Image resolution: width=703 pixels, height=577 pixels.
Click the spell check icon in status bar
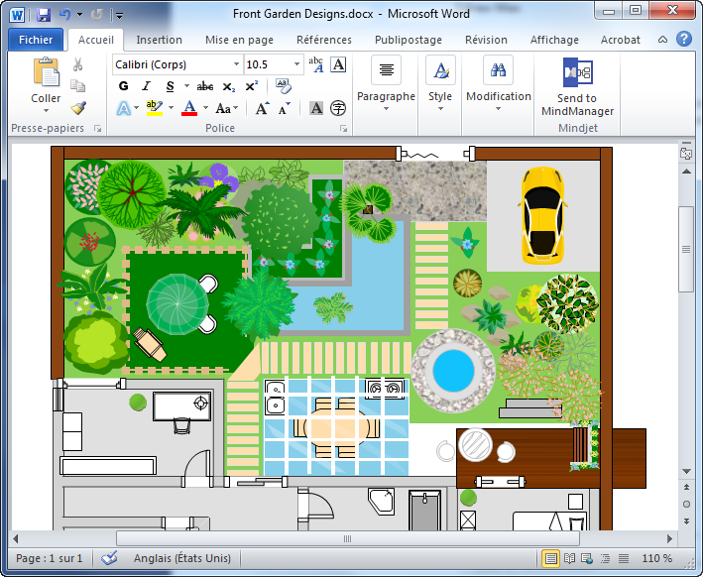[x=109, y=558]
